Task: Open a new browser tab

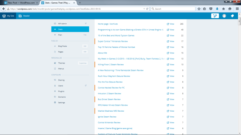Action: 80,3
